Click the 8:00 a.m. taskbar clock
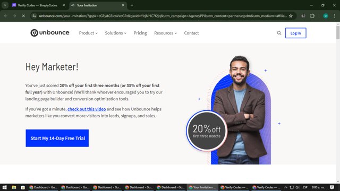340x191 pixels. [318, 187]
